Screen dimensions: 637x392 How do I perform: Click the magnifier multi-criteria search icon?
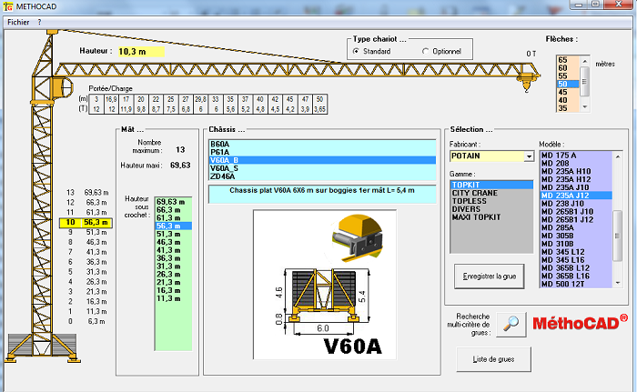pos(511,324)
